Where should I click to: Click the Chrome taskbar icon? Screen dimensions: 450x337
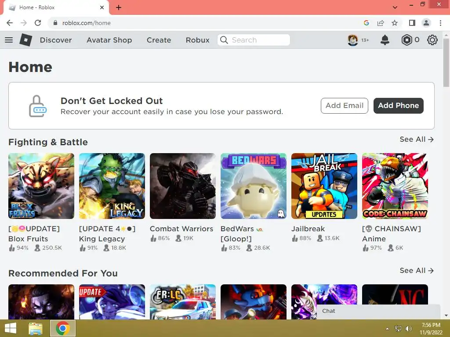[63, 328]
